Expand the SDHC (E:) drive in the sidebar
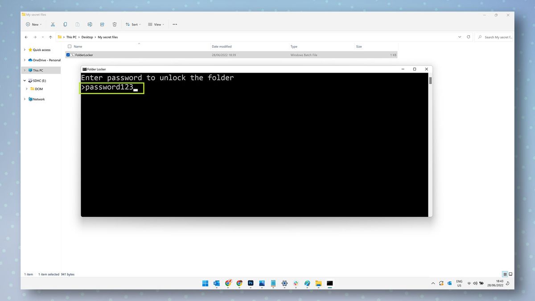This screenshot has height=301, width=535. coord(24,80)
